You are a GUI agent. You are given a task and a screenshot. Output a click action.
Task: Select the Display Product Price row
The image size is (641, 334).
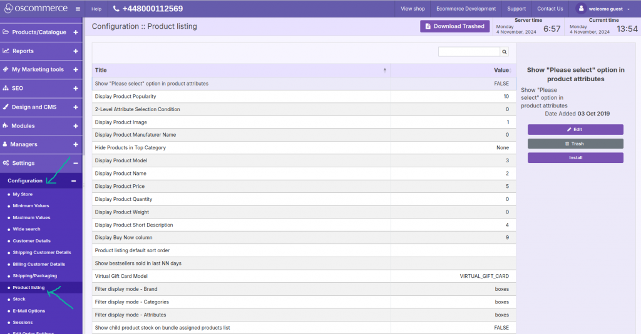[304, 187]
